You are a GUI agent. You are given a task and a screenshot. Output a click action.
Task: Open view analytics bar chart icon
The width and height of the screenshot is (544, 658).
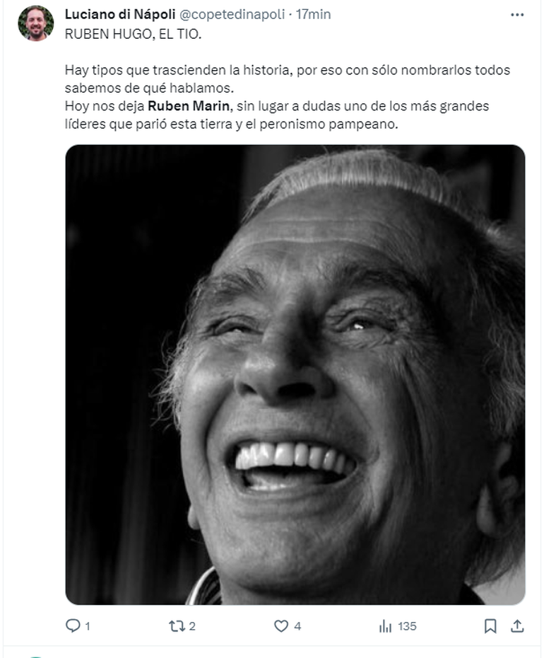(385, 626)
